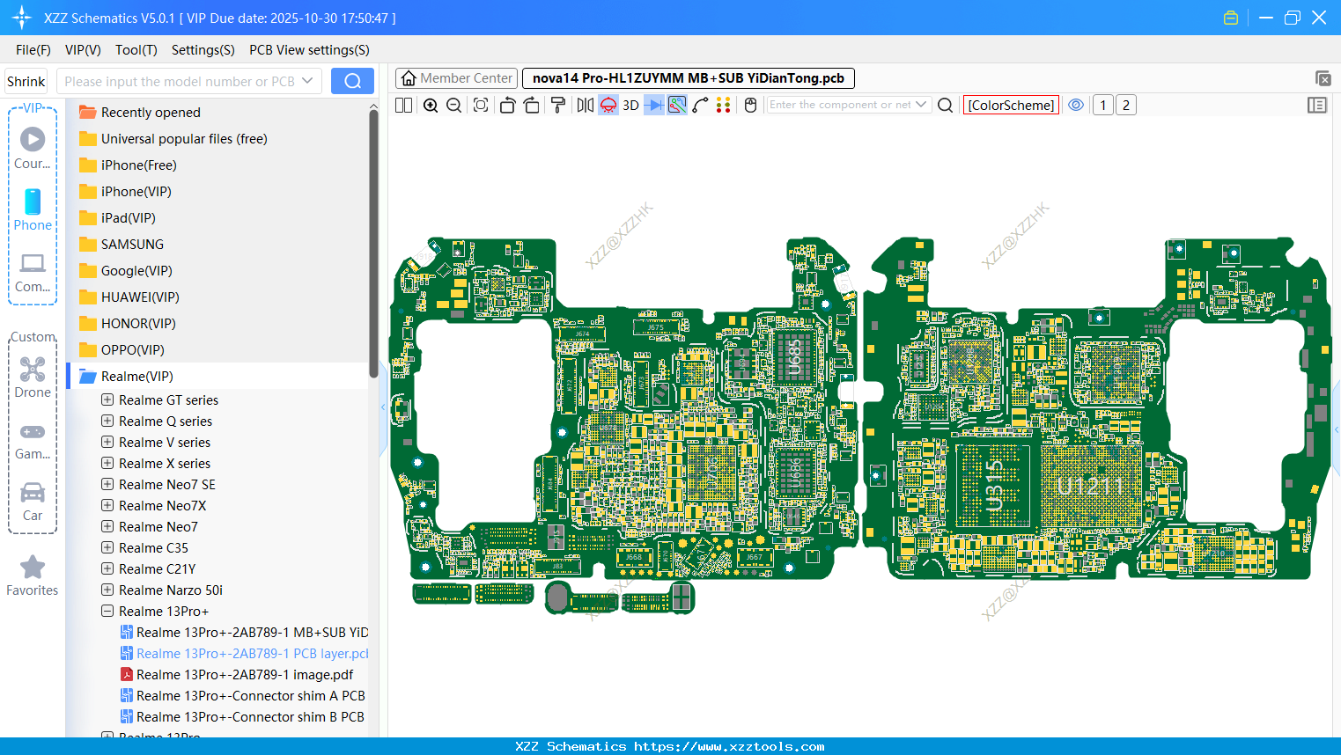Screen dimensions: 1341x755
Task: Click the window stack icon near tabs
Action: (1323, 78)
